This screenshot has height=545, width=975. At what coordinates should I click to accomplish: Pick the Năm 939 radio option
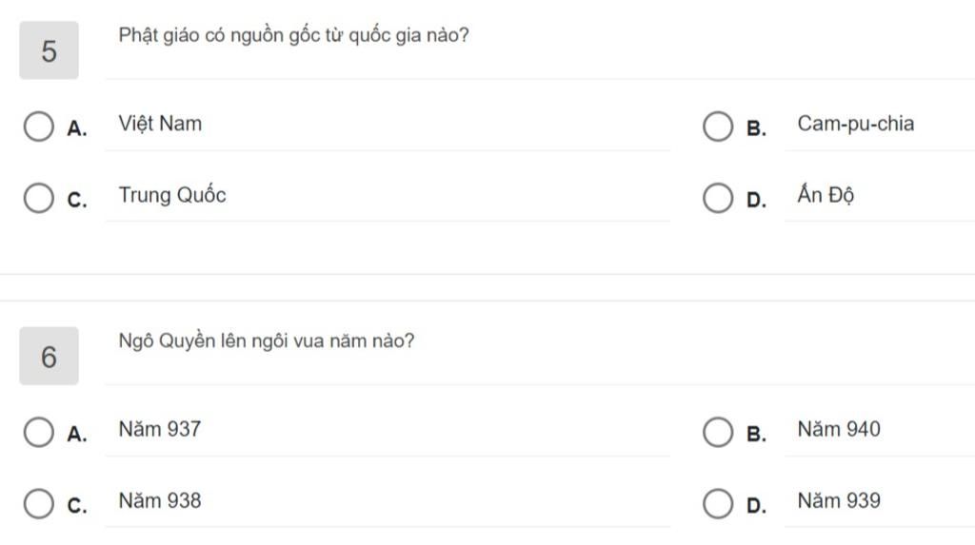[x=718, y=503]
